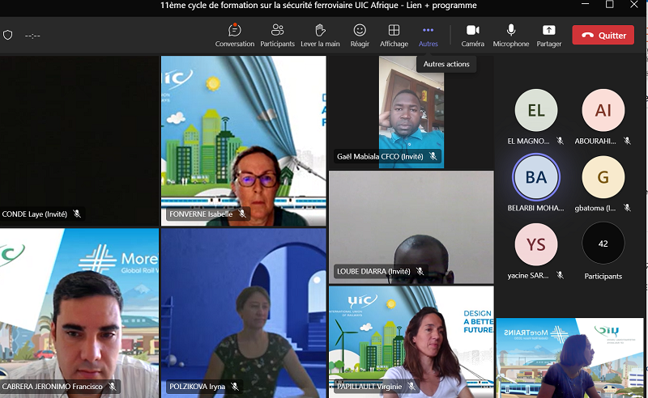Screen dimensions: 648x398
Task: Click CABRERA JERONIMO Francisco name label
Action: 52,387
